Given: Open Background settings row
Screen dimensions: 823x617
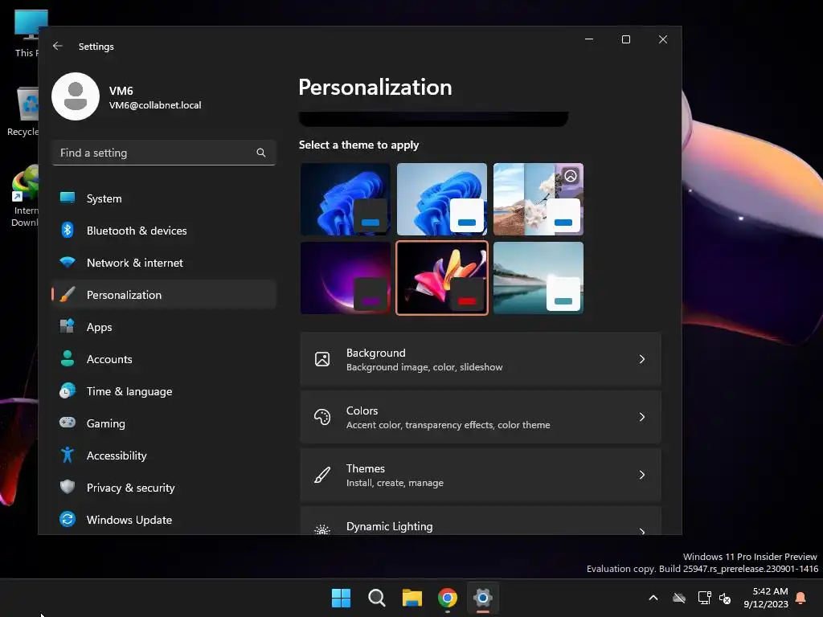Looking at the screenshot, I should point(481,359).
